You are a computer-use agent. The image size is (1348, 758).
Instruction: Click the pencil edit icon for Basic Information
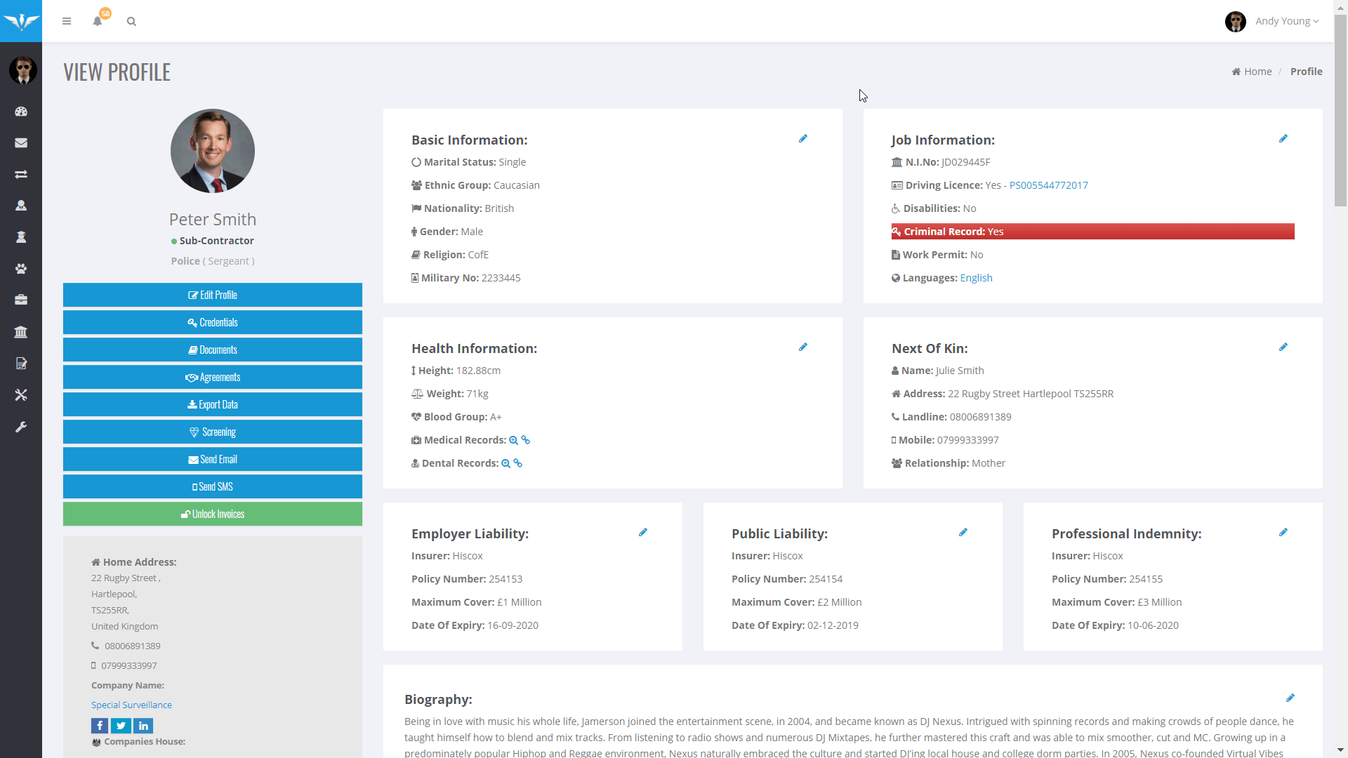point(803,138)
